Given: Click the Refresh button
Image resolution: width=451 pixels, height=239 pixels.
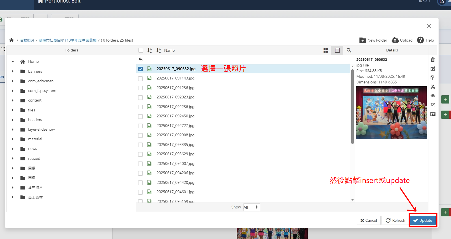Looking at the screenshot, I should 395,220.
